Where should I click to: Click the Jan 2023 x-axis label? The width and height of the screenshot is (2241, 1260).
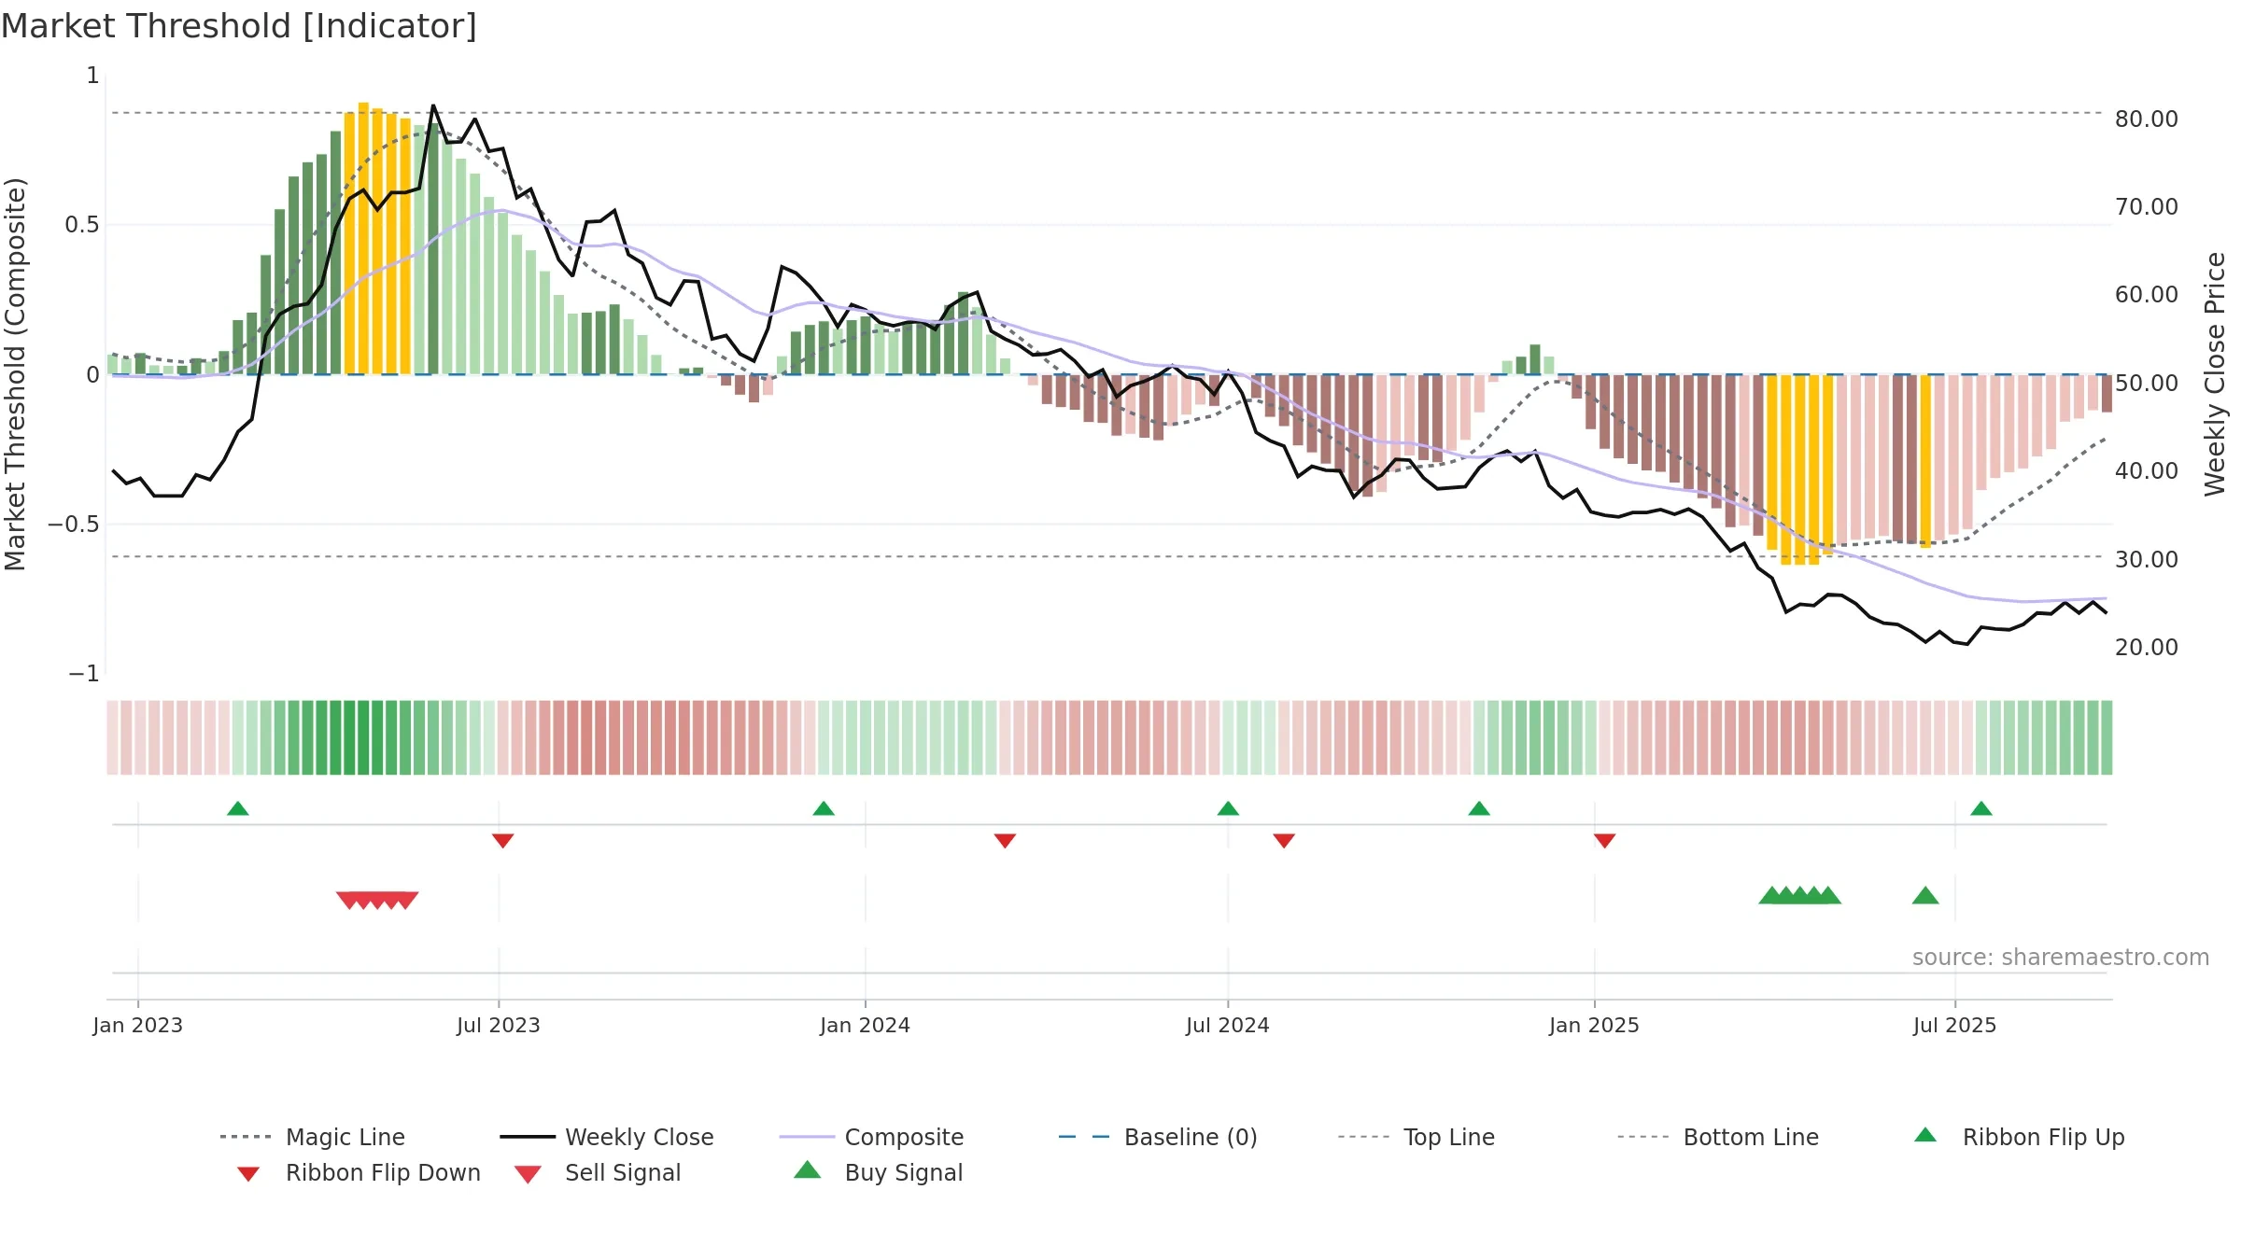138,1025
